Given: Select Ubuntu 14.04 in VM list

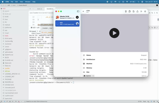Looking at the screenshot, I should point(67,17).
